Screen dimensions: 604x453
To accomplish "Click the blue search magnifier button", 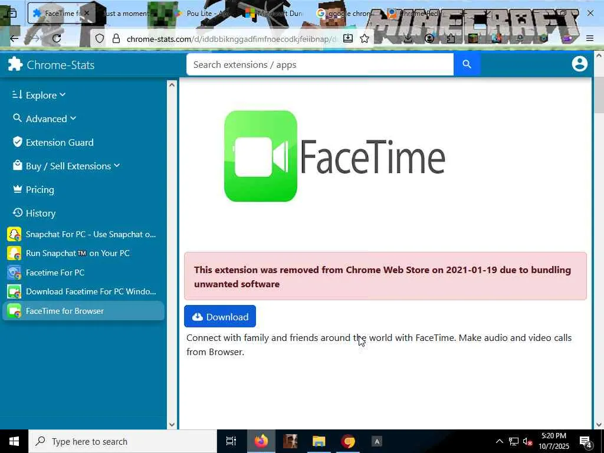I will (x=467, y=64).
